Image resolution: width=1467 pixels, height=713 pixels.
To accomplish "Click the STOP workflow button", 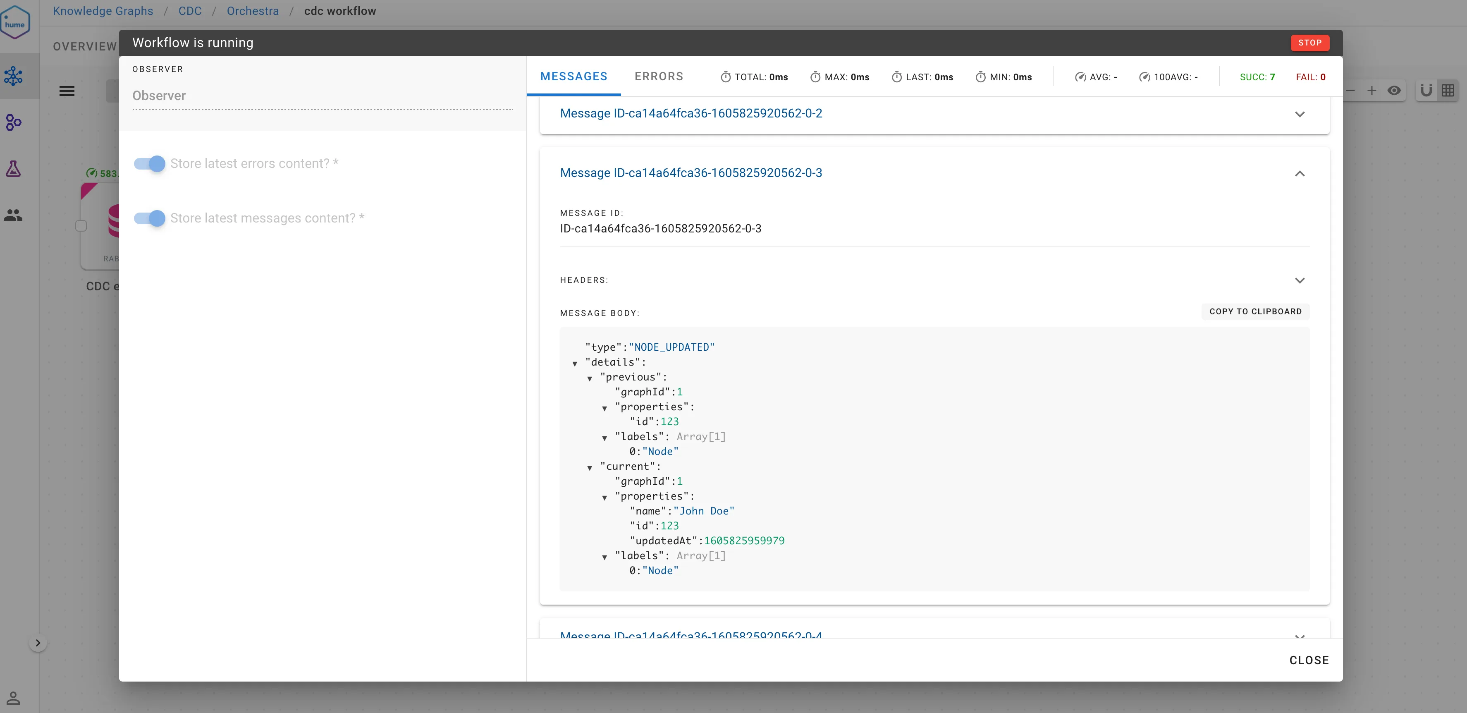I will (1310, 43).
